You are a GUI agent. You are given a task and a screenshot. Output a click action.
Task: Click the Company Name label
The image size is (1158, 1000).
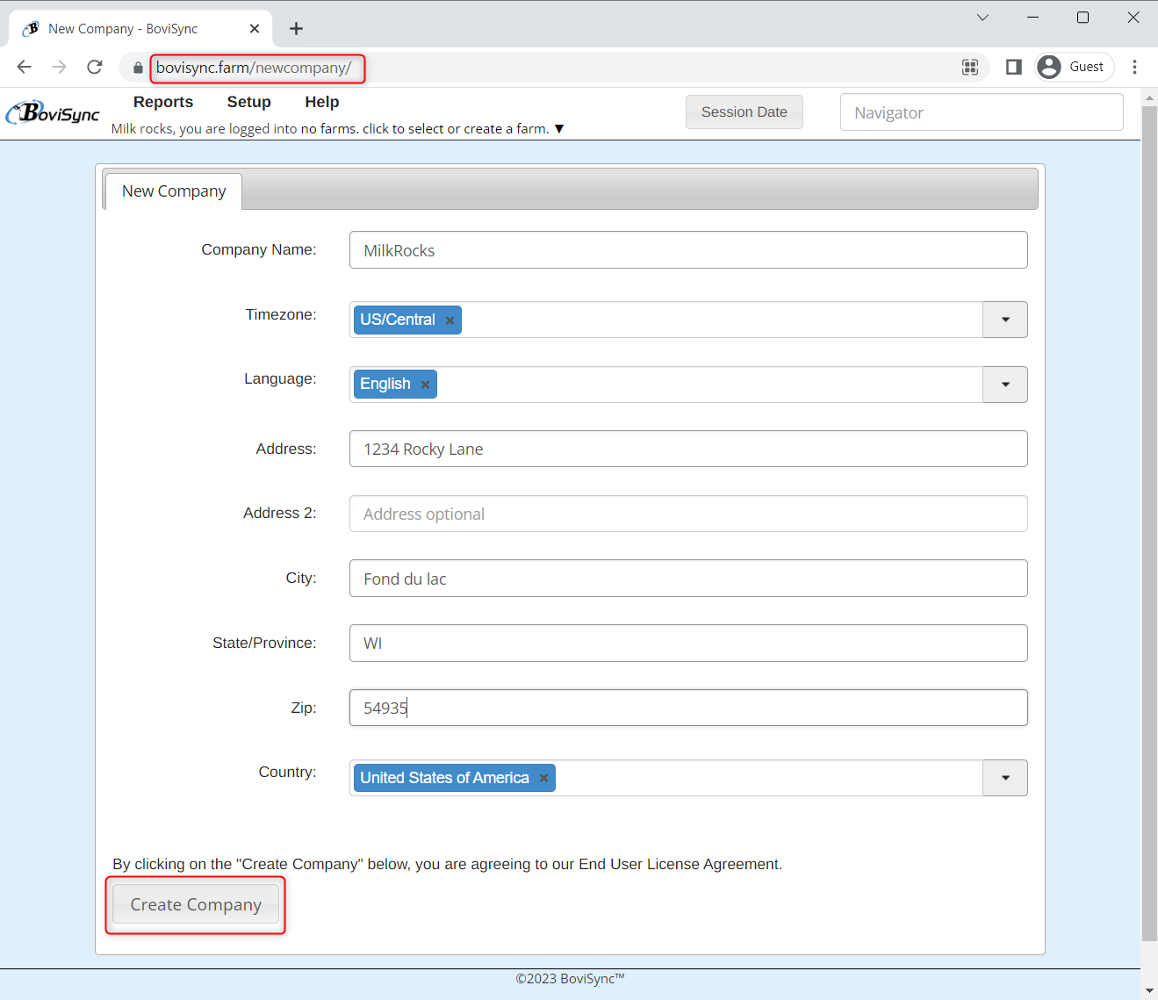click(259, 249)
